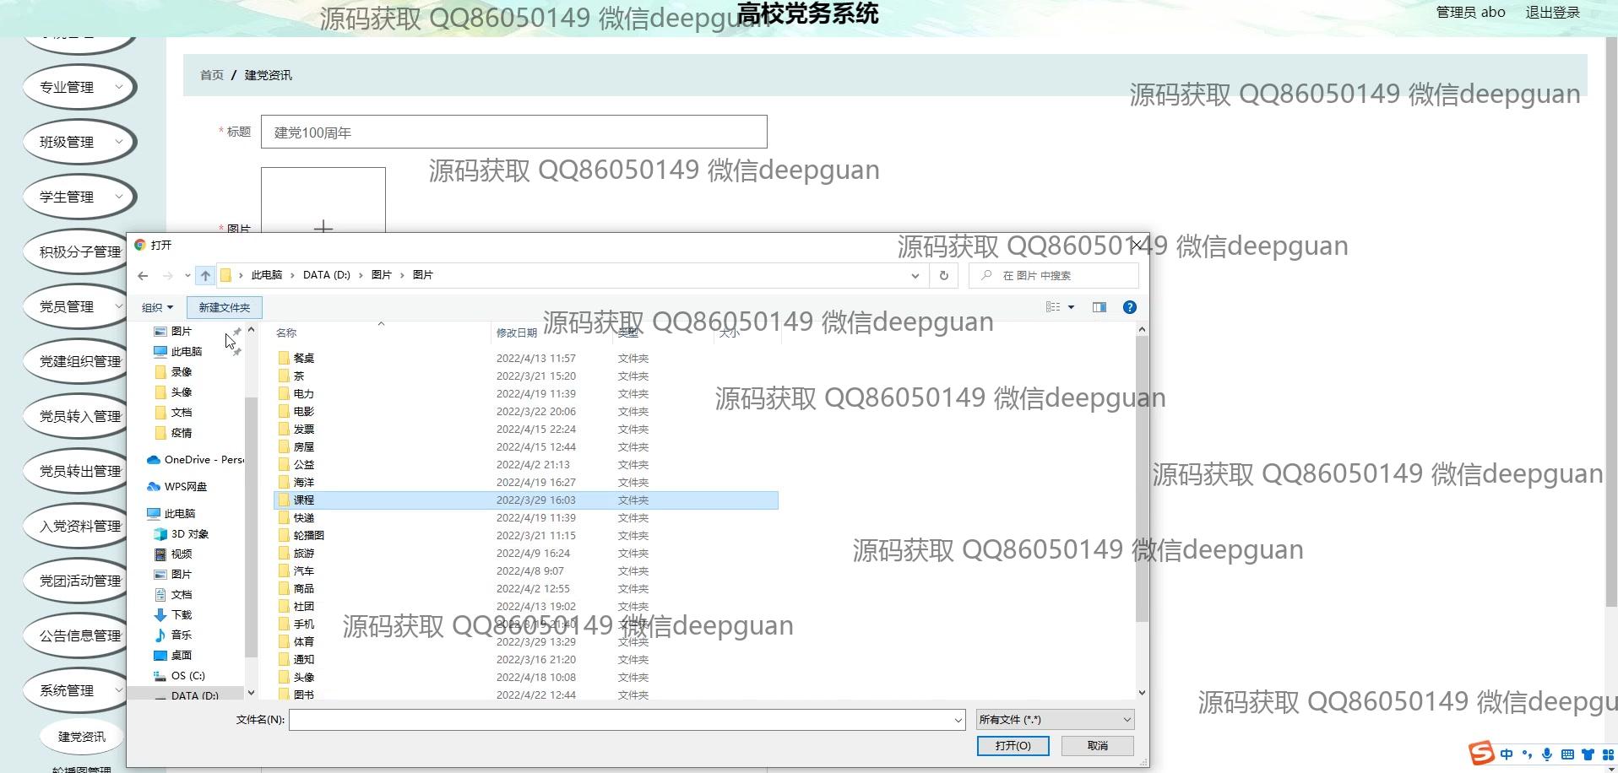Select DATA (D:) drive in tree
This screenshot has width=1618, height=773.
[x=187, y=695]
